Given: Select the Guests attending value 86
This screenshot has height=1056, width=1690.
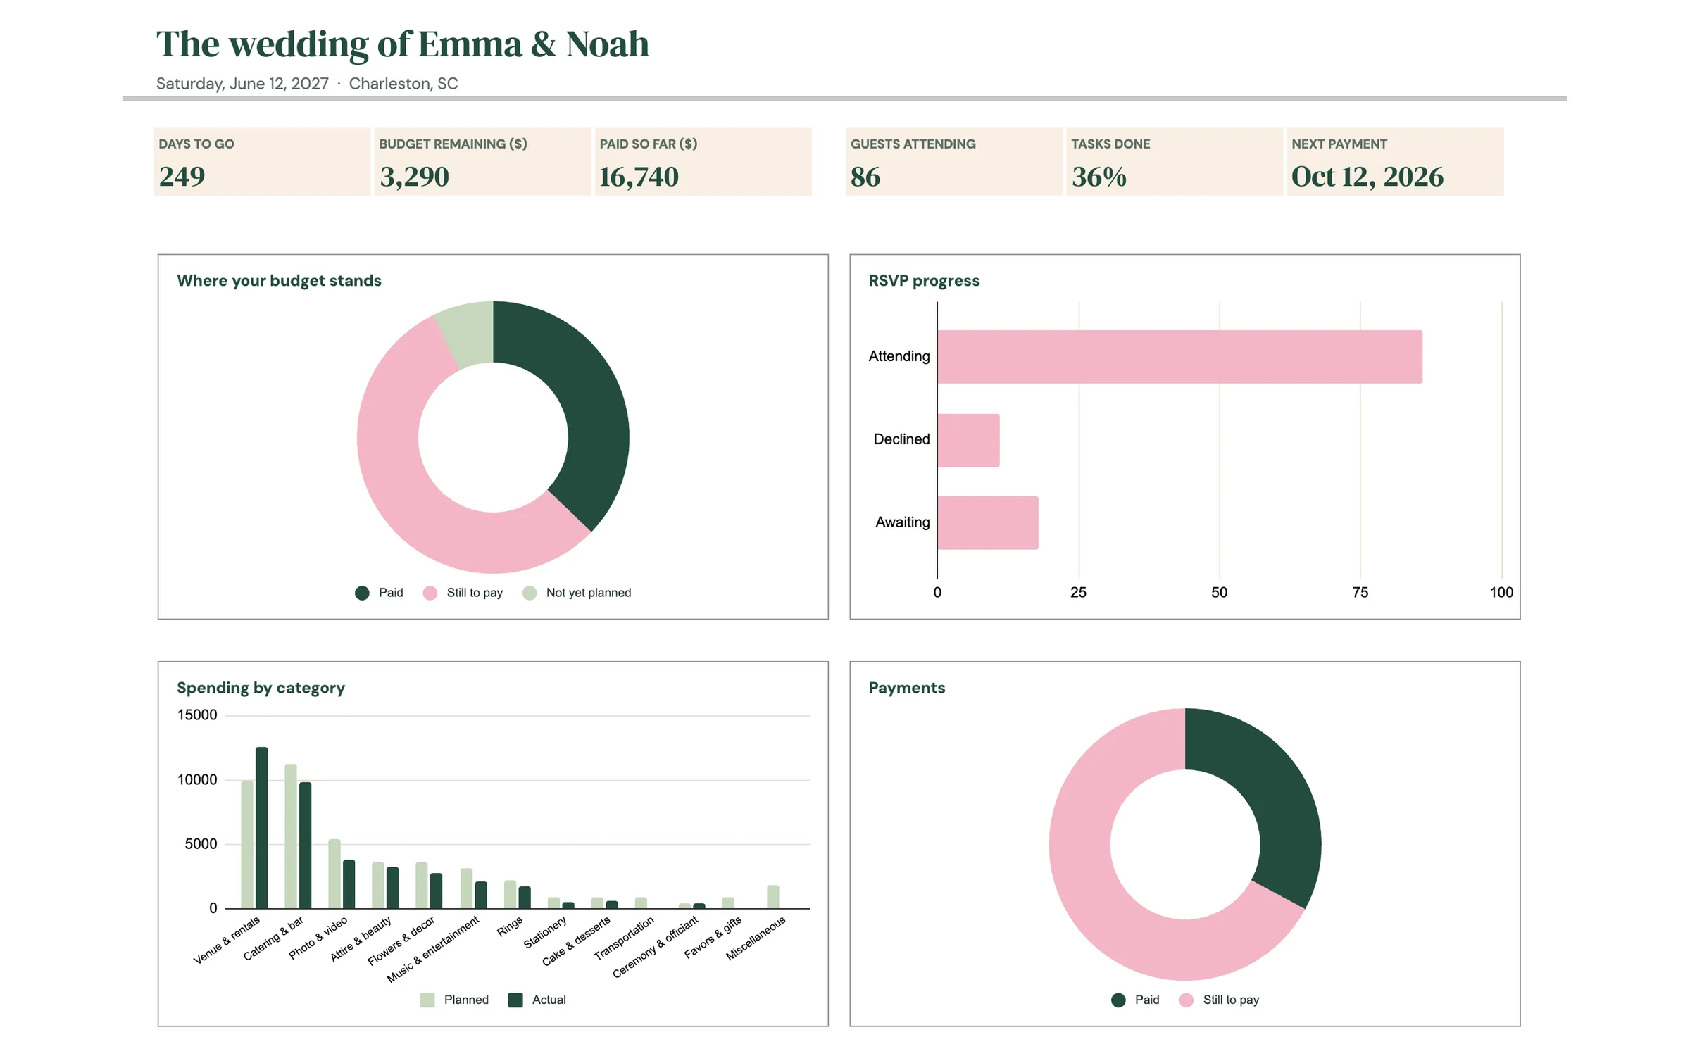Looking at the screenshot, I should (x=865, y=177).
